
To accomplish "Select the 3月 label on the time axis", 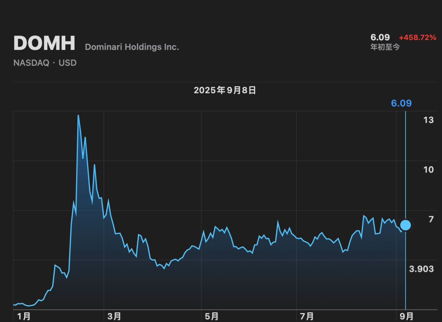I will (x=114, y=316).
